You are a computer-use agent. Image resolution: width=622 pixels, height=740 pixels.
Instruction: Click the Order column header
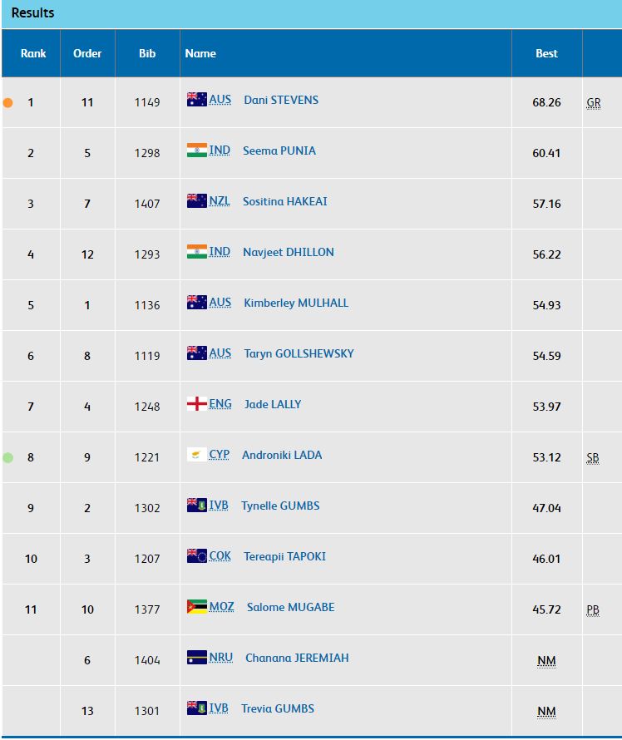(x=87, y=53)
